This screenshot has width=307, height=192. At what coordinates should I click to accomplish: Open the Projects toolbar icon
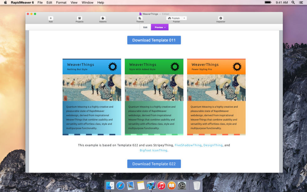[79, 18]
